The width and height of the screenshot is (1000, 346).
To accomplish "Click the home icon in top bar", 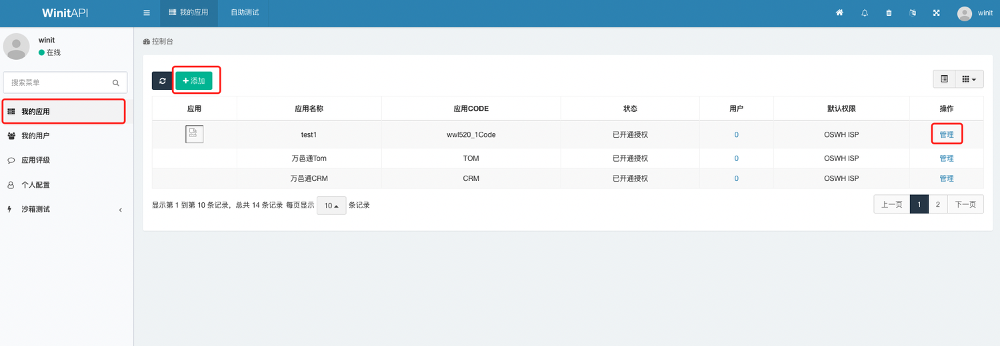I will coord(839,13).
